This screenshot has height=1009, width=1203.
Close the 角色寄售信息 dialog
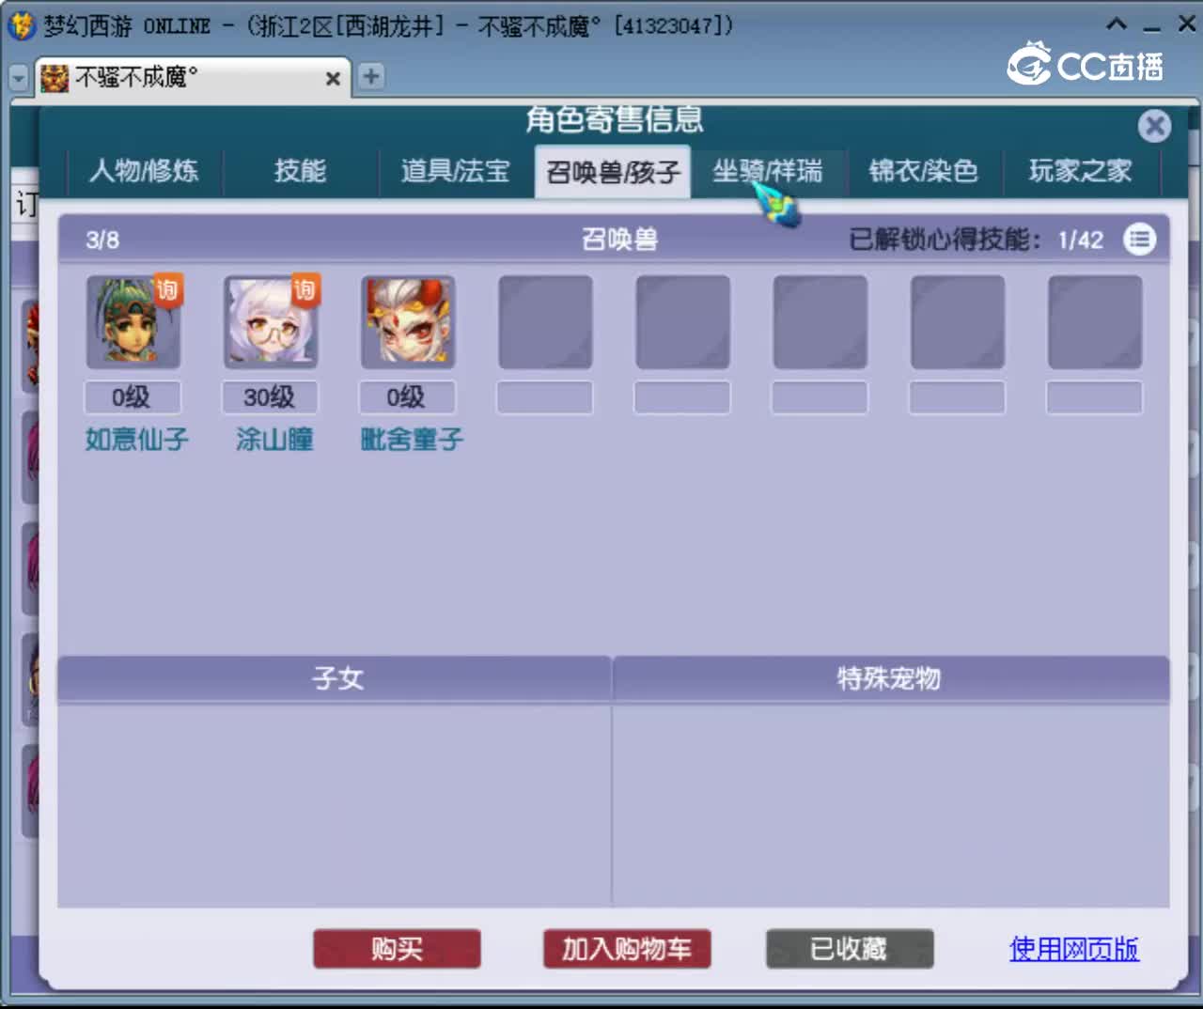coord(1154,126)
